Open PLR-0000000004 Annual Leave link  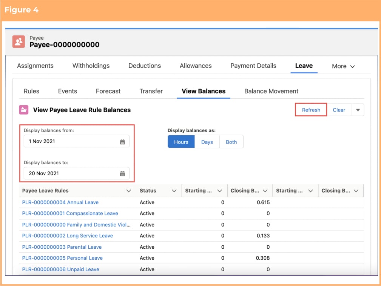tap(60, 203)
